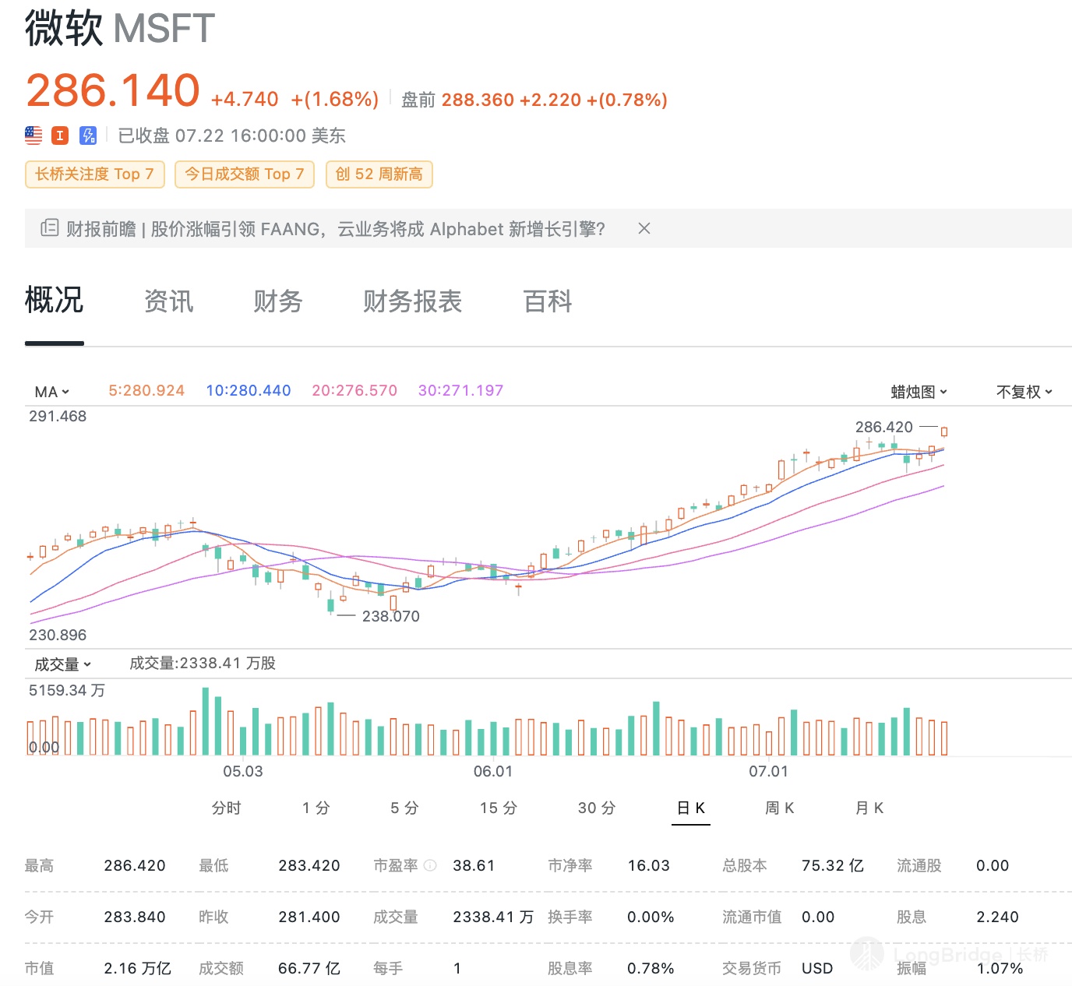The height and width of the screenshot is (986, 1072).
Task: Click the 05.03 date axis marker
Action: (x=243, y=771)
